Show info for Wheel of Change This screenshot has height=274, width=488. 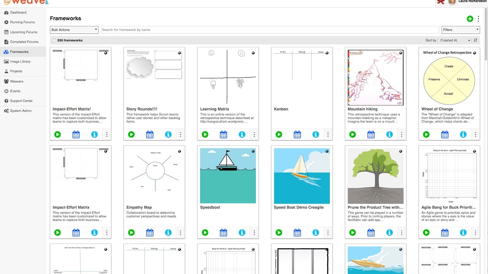click(463, 134)
